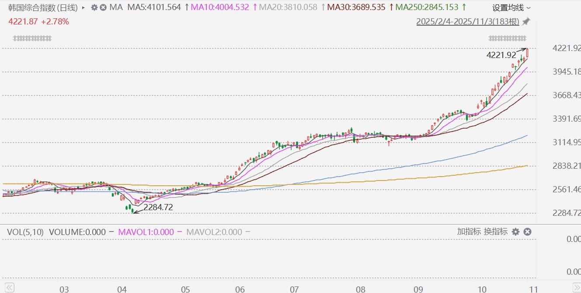Click the left gray range handle marker
Viewport: 581px width, 293px height.
click(33, 38)
